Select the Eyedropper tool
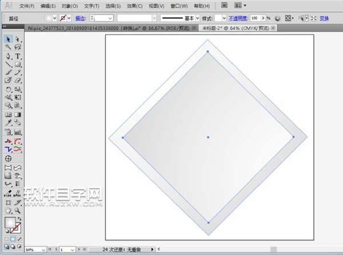Image resolution: width=343 pixels, height=255 pixels. click(8, 122)
